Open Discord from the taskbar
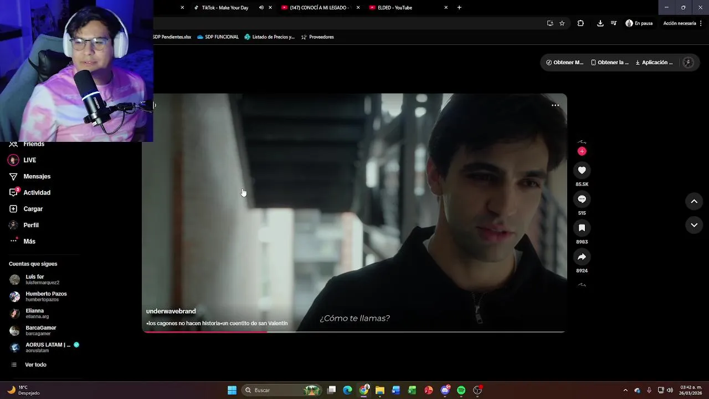 tap(445, 390)
